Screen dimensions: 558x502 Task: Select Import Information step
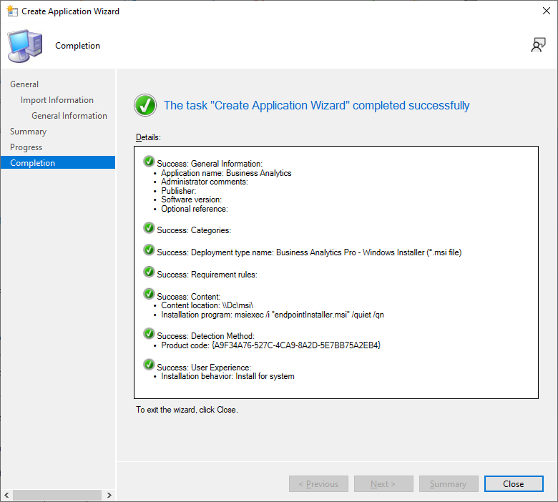click(57, 100)
